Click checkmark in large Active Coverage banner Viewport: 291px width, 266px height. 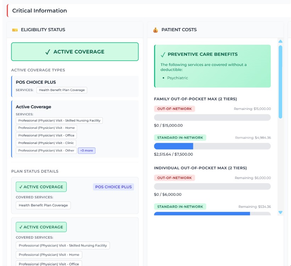tap(48, 52)
